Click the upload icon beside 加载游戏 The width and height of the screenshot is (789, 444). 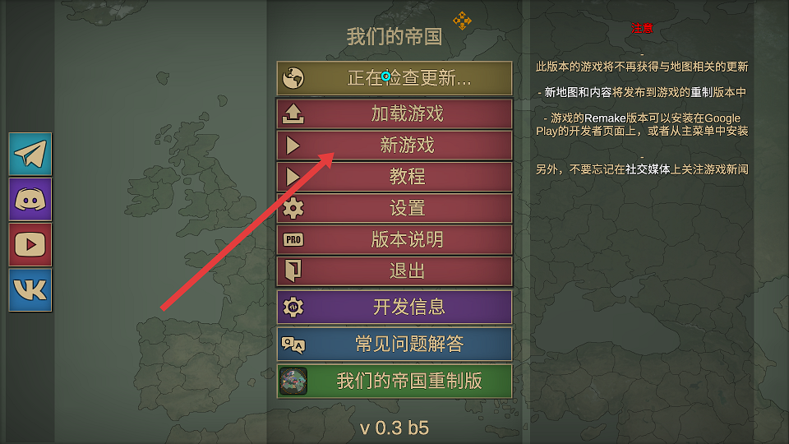point(293,113)
